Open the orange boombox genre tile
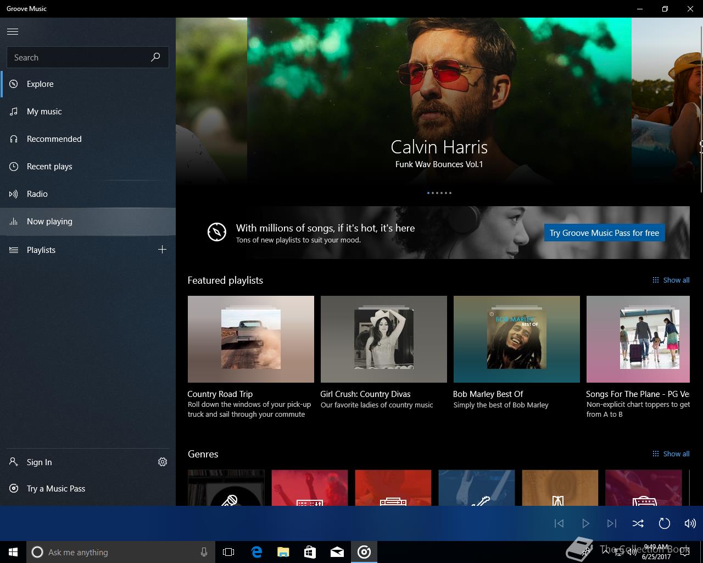703x563 pixels. pos(393,488)
